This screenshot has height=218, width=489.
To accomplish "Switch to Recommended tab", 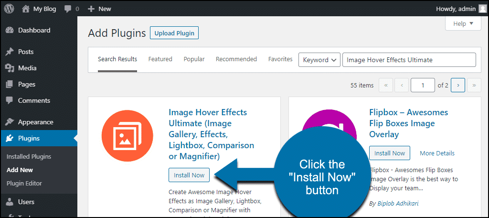I will coord(236,59).
